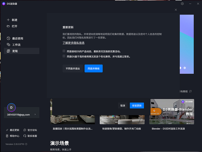Image resolution: width=202 pixels, height=152 pixels.
Task: Check the box for receiving D5 product news
Action: coord(64,51)
